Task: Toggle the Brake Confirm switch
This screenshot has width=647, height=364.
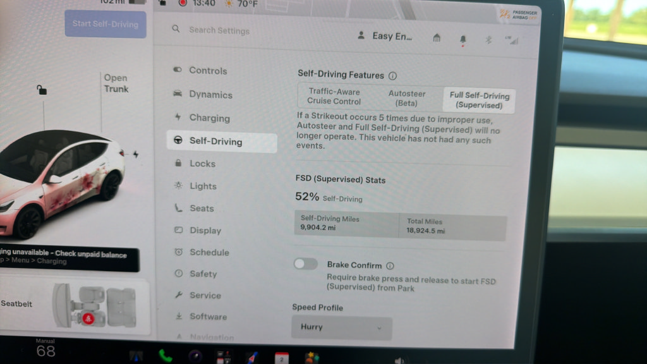Action: 306,264
